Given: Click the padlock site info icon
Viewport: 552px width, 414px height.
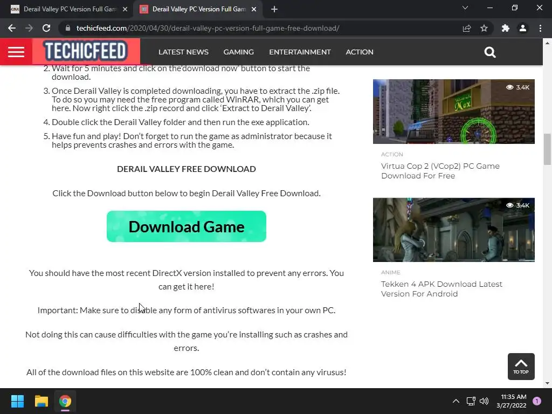Looking at the screenshot, I should click(x=68, y=28).
